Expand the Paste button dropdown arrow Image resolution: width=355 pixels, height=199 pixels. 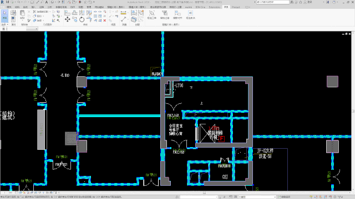(22, 20)
